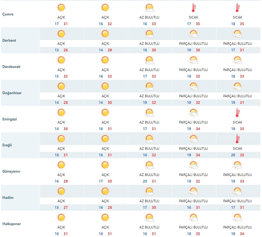Click Ereğli's last day high temperature 35
The image size is (262, 237).
[x=242, y=155]
